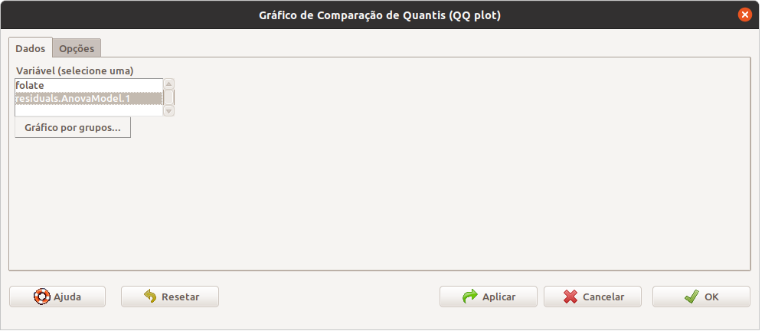The height and width of the screenshot is (331, 765).
Task: Confirm the plot with the OK button
Action: 701,297
